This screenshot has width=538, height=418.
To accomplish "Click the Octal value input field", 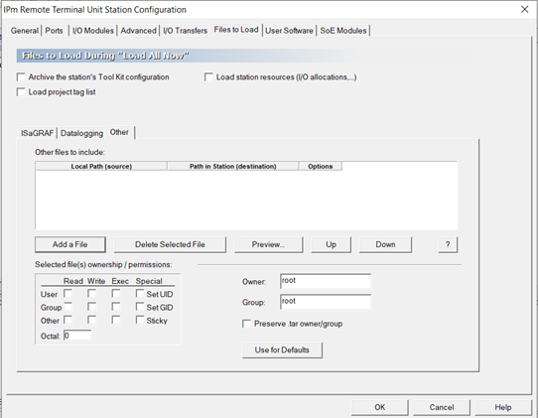I will pos(77,336).
